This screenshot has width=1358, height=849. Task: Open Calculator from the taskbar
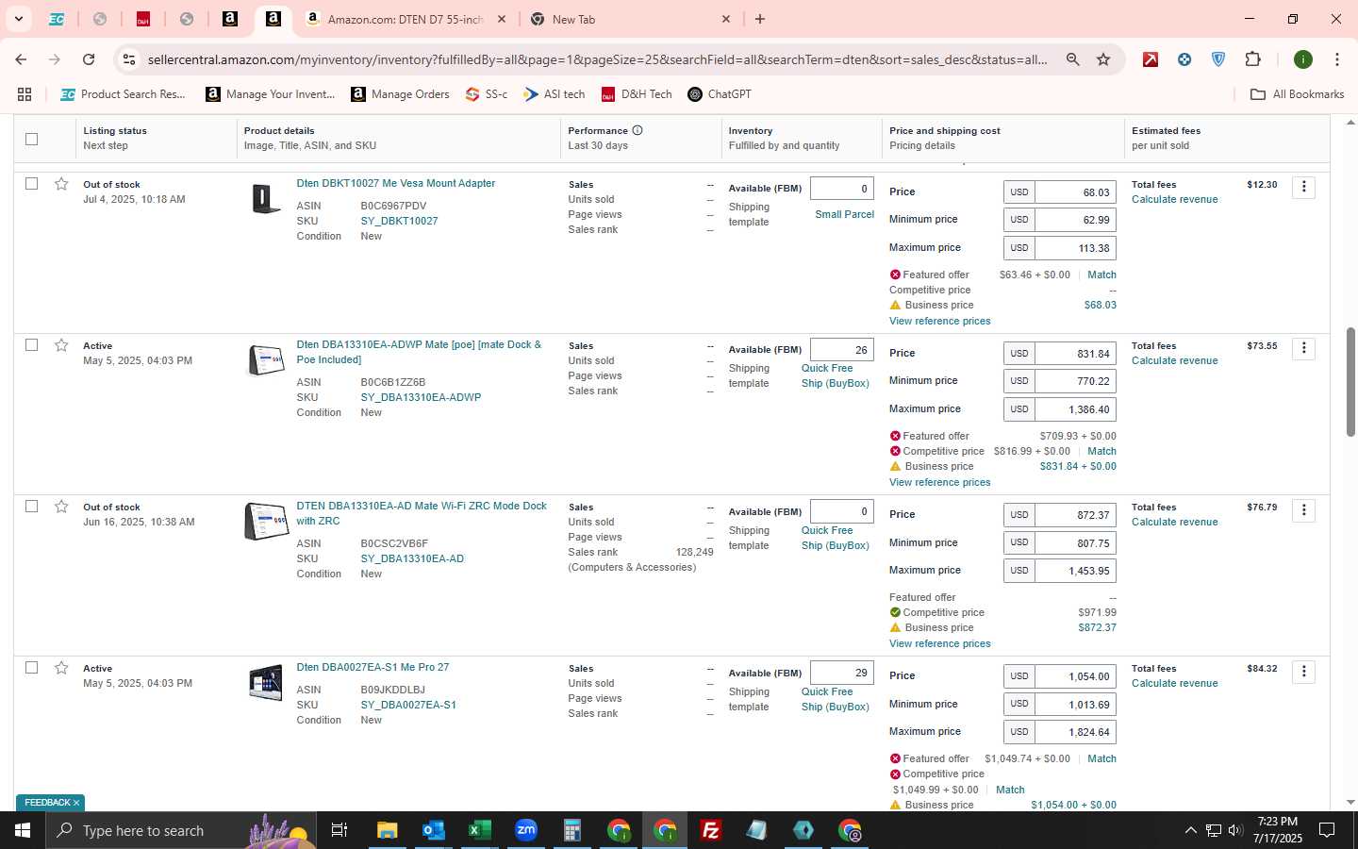pos(571,830)
